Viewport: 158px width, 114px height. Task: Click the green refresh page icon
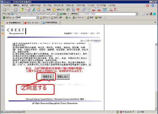pos(34,10)
